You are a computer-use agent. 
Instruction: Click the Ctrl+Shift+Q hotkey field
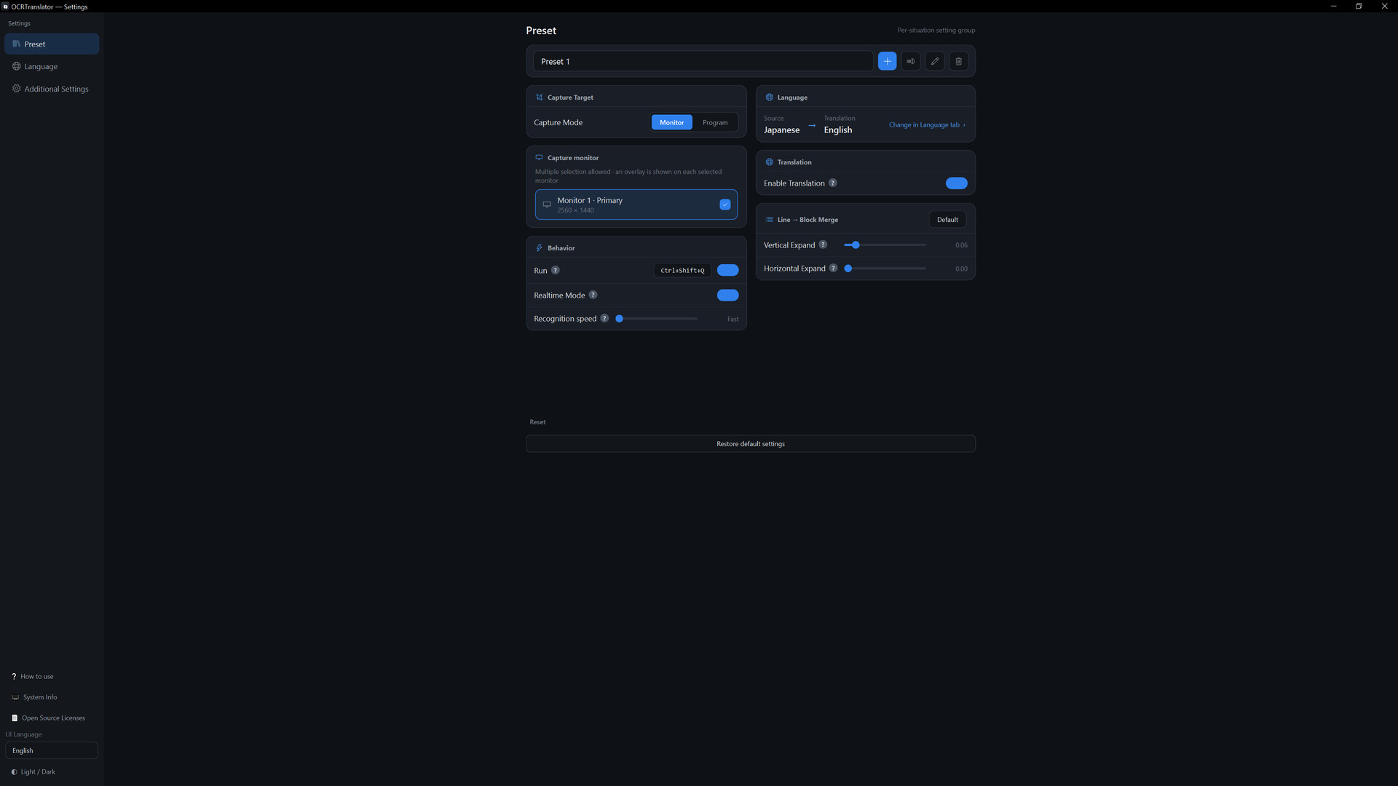tap(682, 270)
